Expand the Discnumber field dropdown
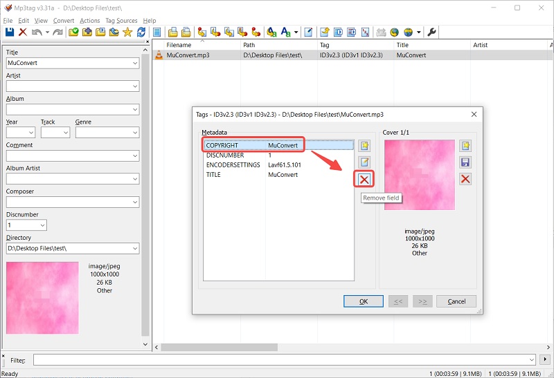Screen dimensions: 554x378 click(x=42, y=225)
